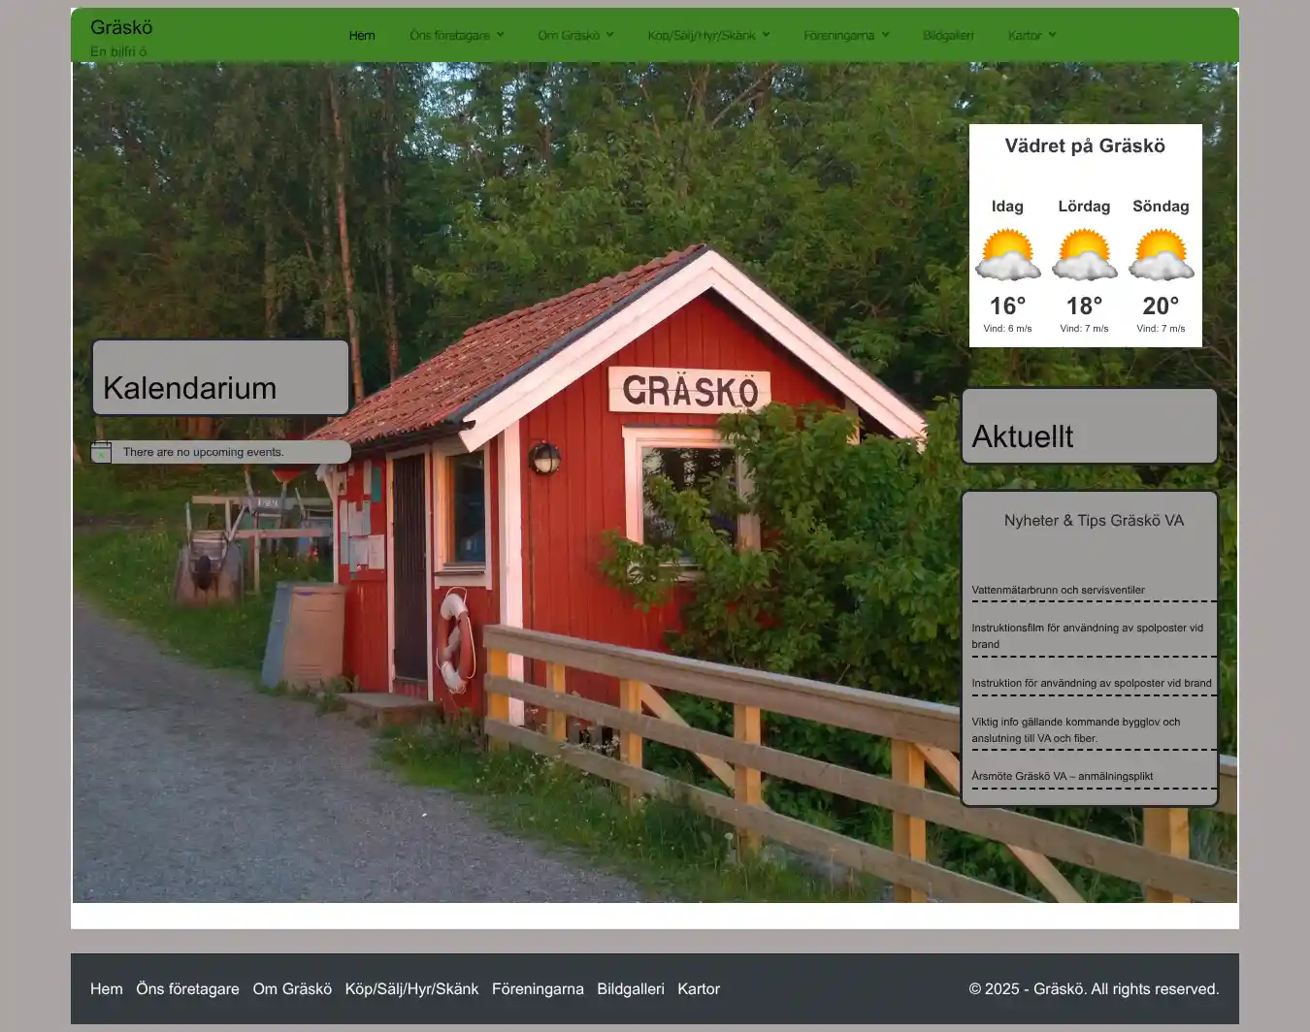1310x1032 pixels.
Task: Click Söndag's weather sun-cloud icon
Action: coord(1161,255)
